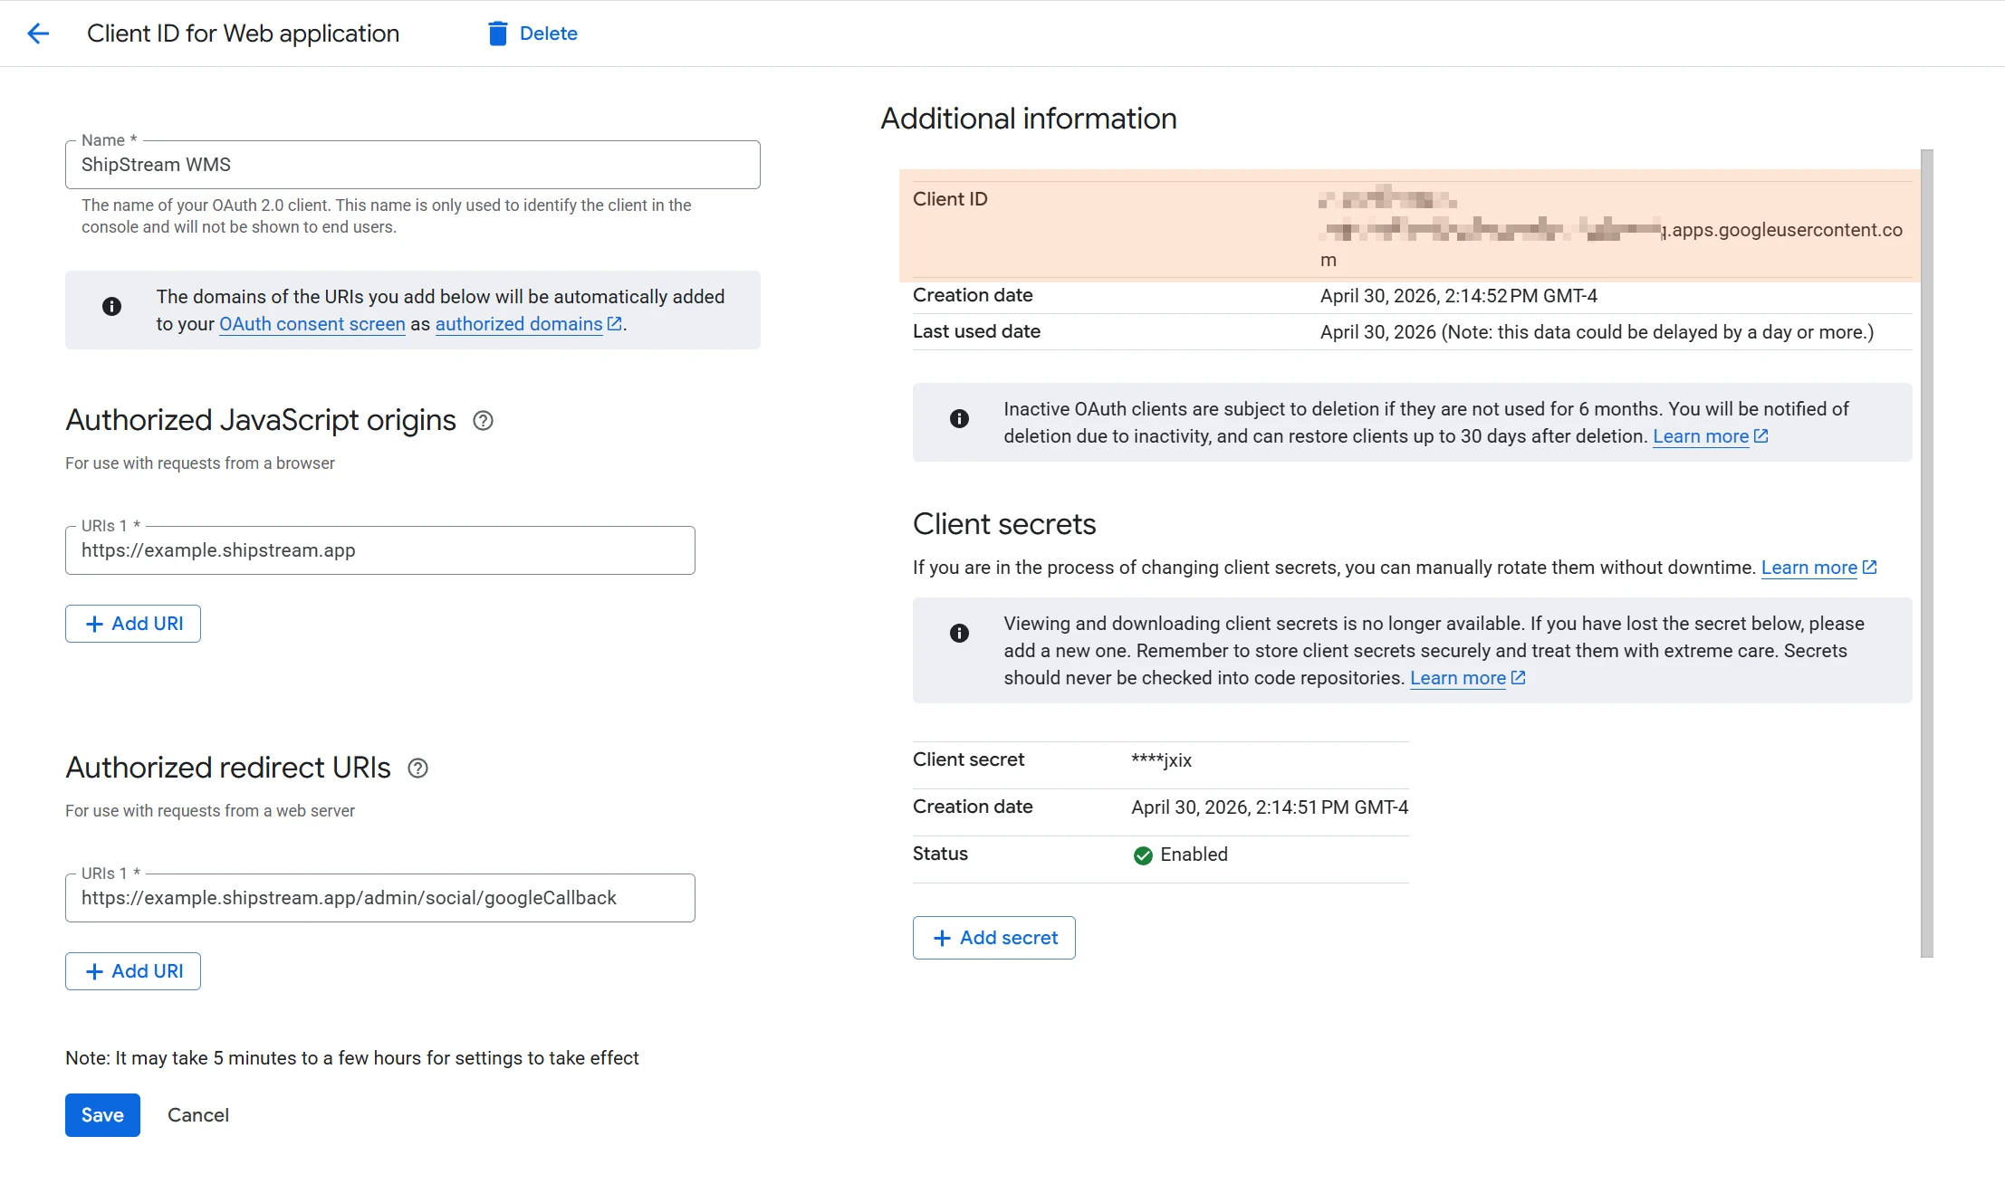Open the authorized domains link
Viewport: 2005px width, 1184px height.
519,324
